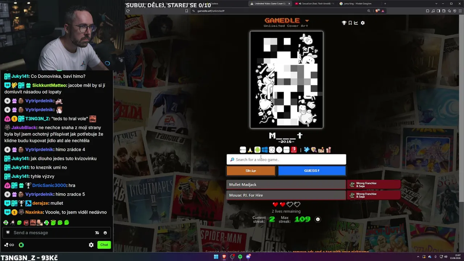The height and width of the screenshot is (261, 464).
Task: Click the blue puzzle piece genre icon
Action: pos(307,150)
